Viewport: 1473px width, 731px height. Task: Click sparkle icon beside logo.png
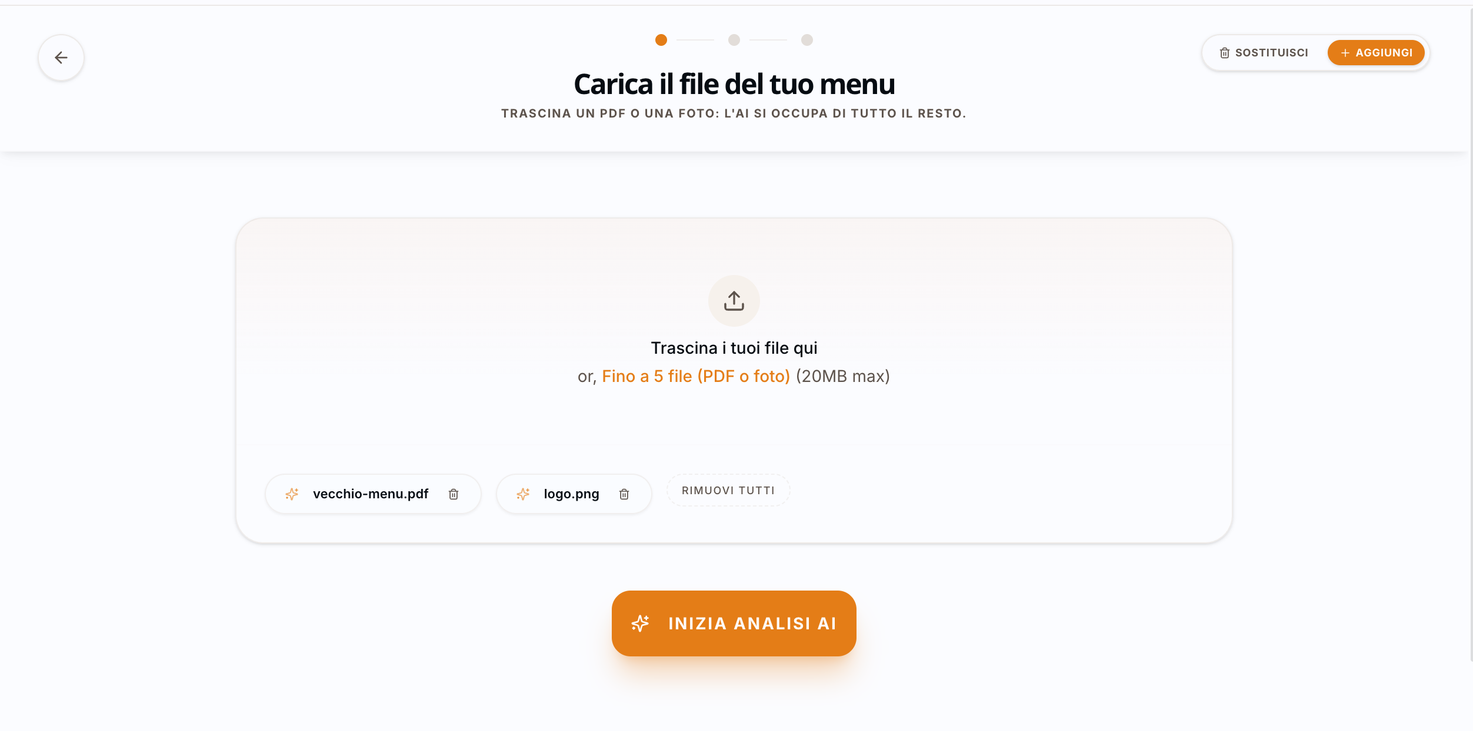tap(523, 494)
